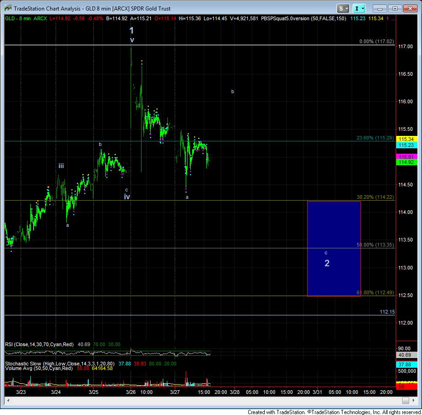Click the '3/26' date on time axis
422x415 pixels.
[x=131, y=392]
